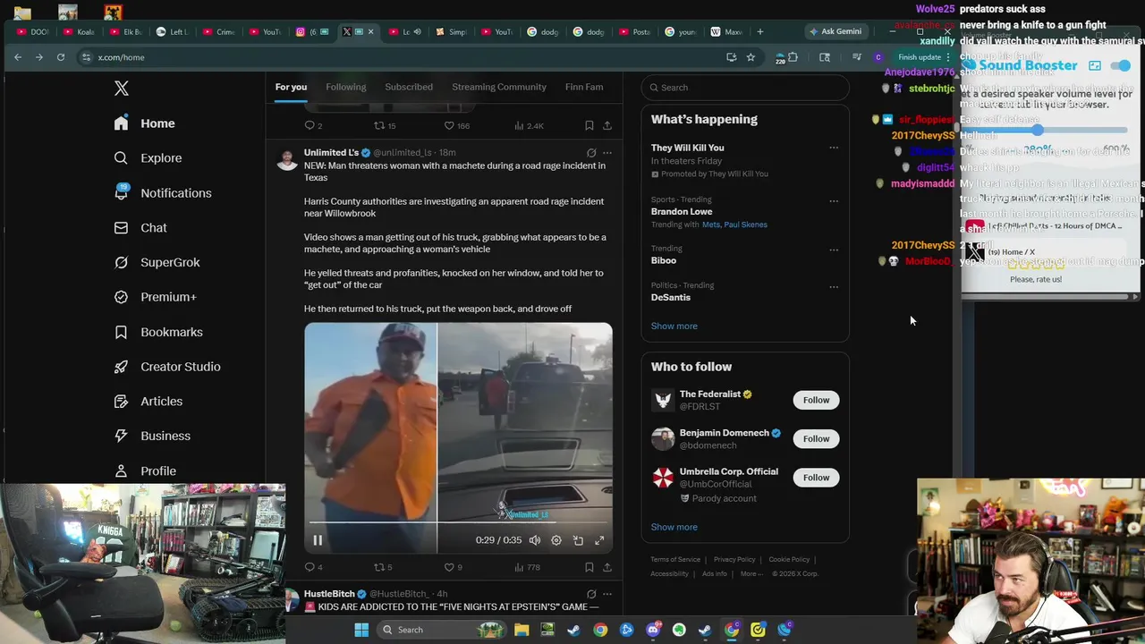This screenshot has width=1145, height=644.
Task: Open Grok icon on HustleBitch post
Action: (x=591, y=594)
